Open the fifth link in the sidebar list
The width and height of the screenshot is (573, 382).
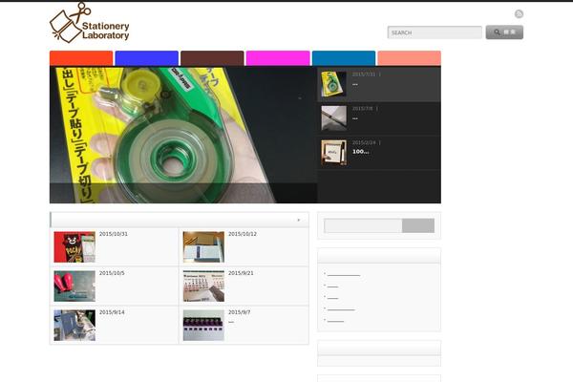335,321
